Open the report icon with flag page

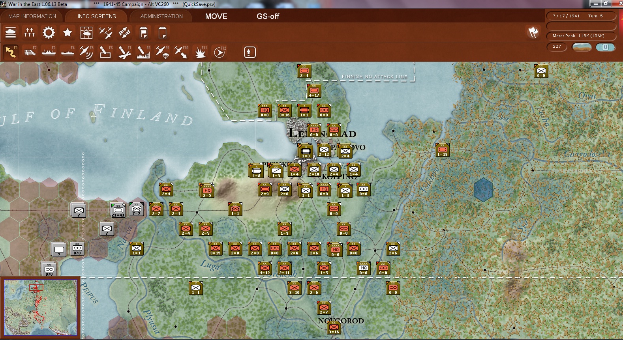point(143,32)
